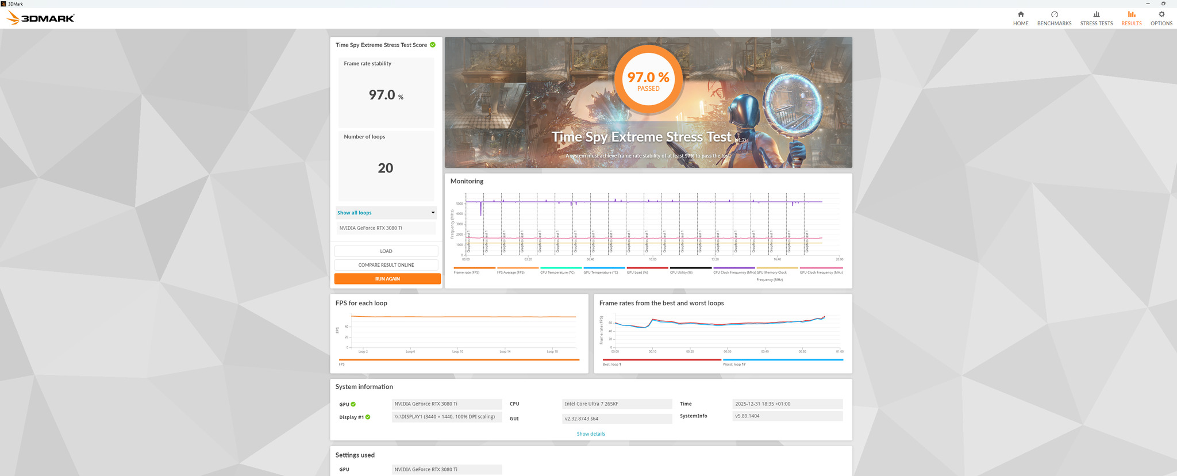Toggle FPS Average (FPS) legend series
The width and height of the screenshot is (1177, 476).
(x=517, y=270)
